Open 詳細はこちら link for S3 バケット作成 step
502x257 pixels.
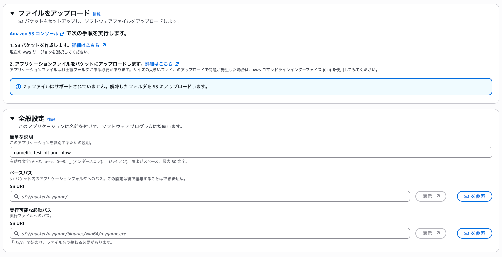tap(86, 45)
